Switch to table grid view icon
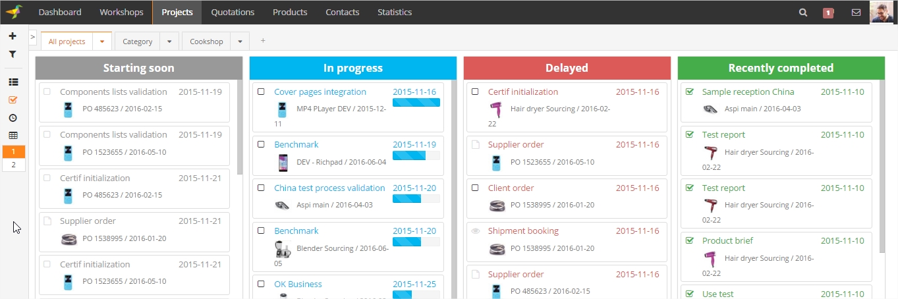898x299 pixels. tap(13, 136)
